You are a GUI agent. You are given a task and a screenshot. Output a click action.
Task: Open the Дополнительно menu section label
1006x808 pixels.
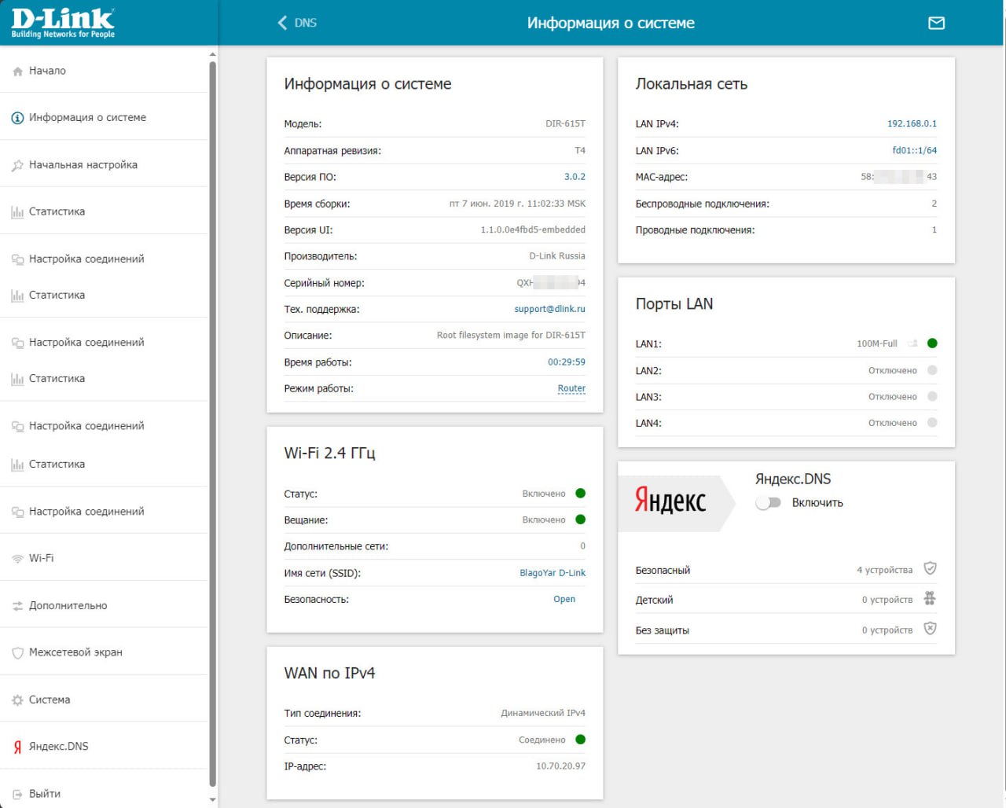(x=68, y=606)
